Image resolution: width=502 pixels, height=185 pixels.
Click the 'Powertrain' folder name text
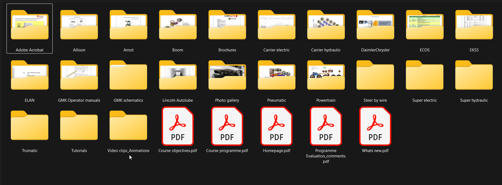[x=326, y=100]
